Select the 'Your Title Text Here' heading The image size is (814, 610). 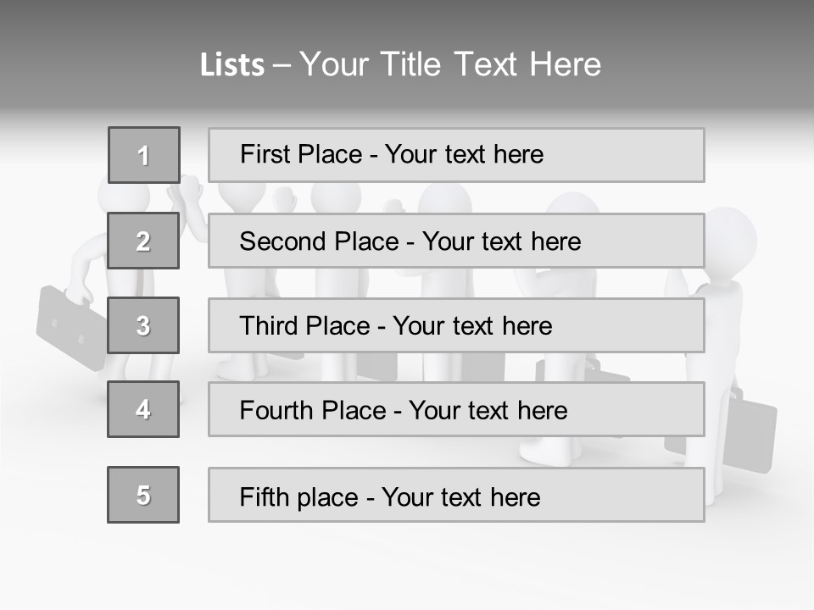pos(450,64)
